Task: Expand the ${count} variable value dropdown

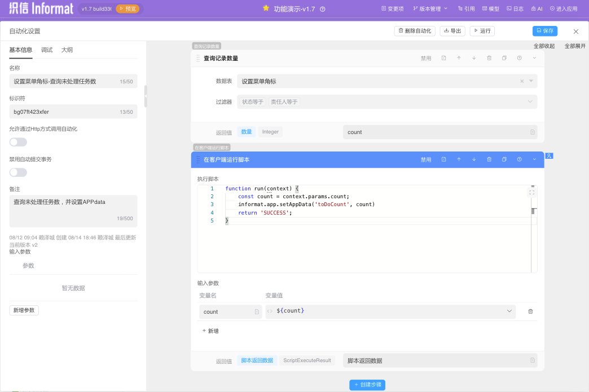Action: tap(509, 311)
